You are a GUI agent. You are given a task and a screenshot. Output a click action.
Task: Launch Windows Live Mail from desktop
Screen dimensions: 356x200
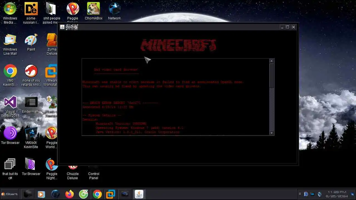(10, 44)
